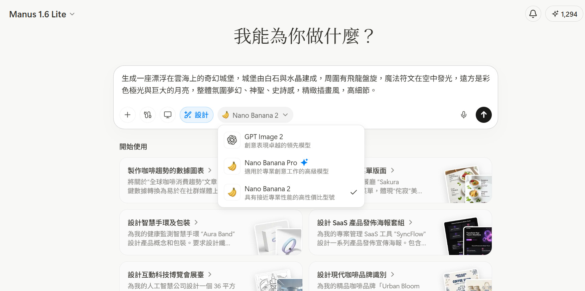The image size is (585, 291).
Task: Toggle the 設計 design mode chip
Action: click(x=196, y=115)
